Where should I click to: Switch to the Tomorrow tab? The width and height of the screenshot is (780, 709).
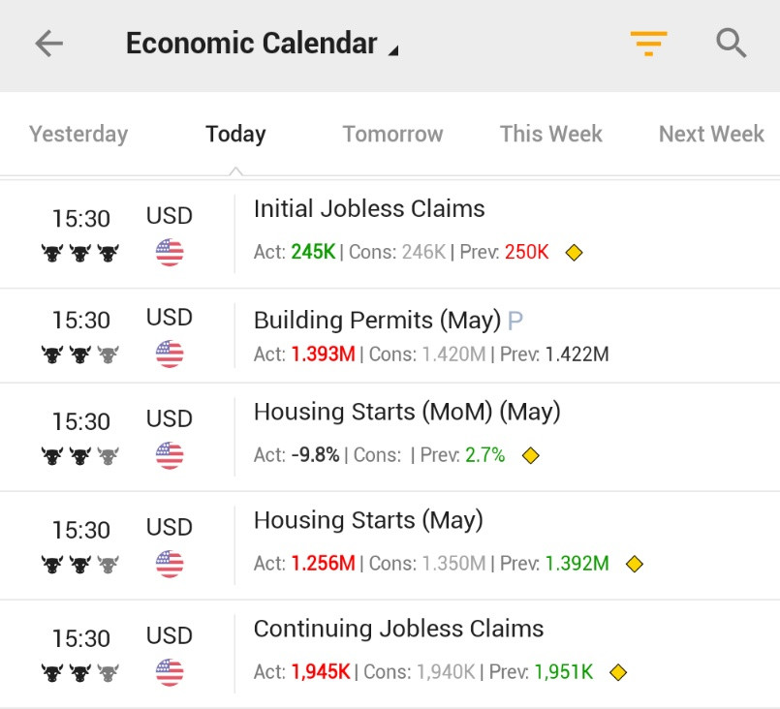click(x=392, y=134)
